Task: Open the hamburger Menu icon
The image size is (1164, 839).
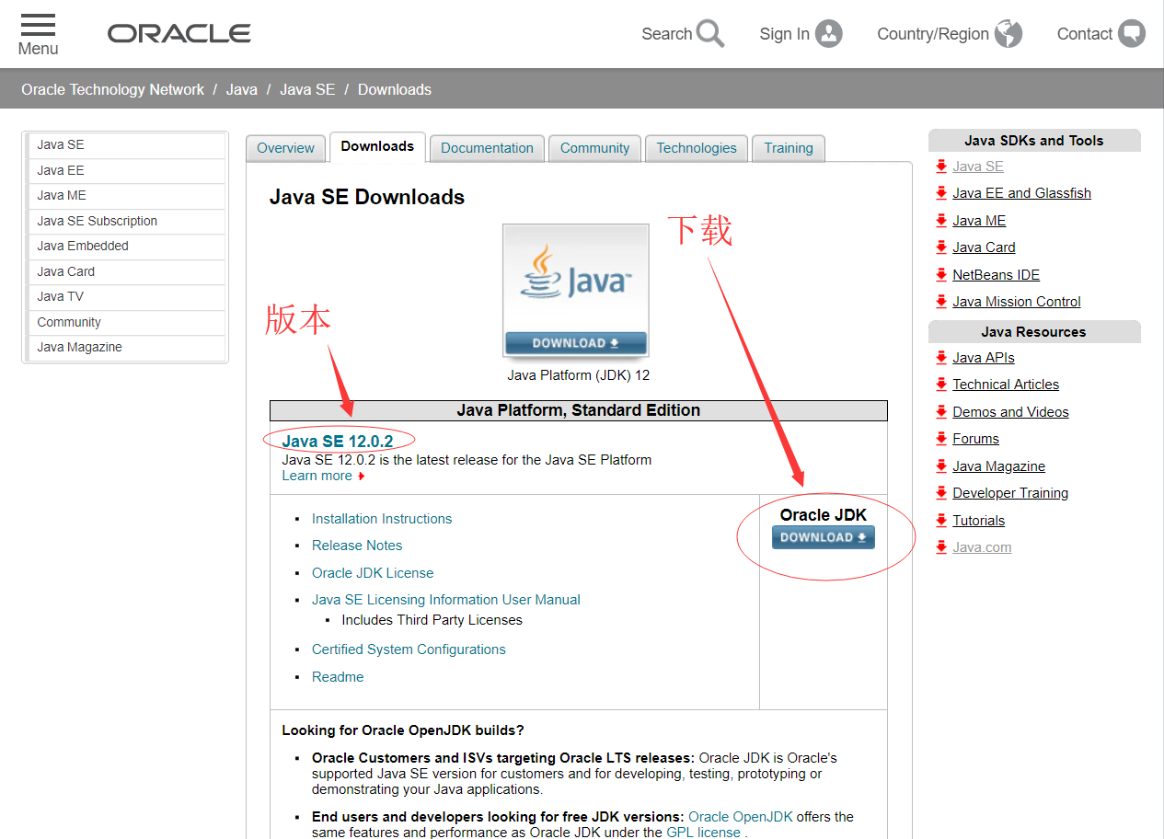Action: click(x=38, y=26)
